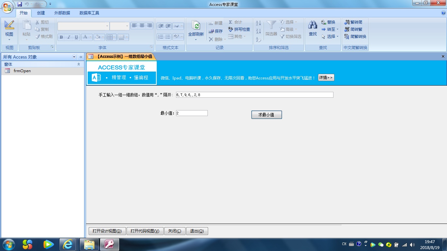Screen dimensions: 447x251
Task: Center align text in font group
Action: pyautogui.click(x=142, y=25)
